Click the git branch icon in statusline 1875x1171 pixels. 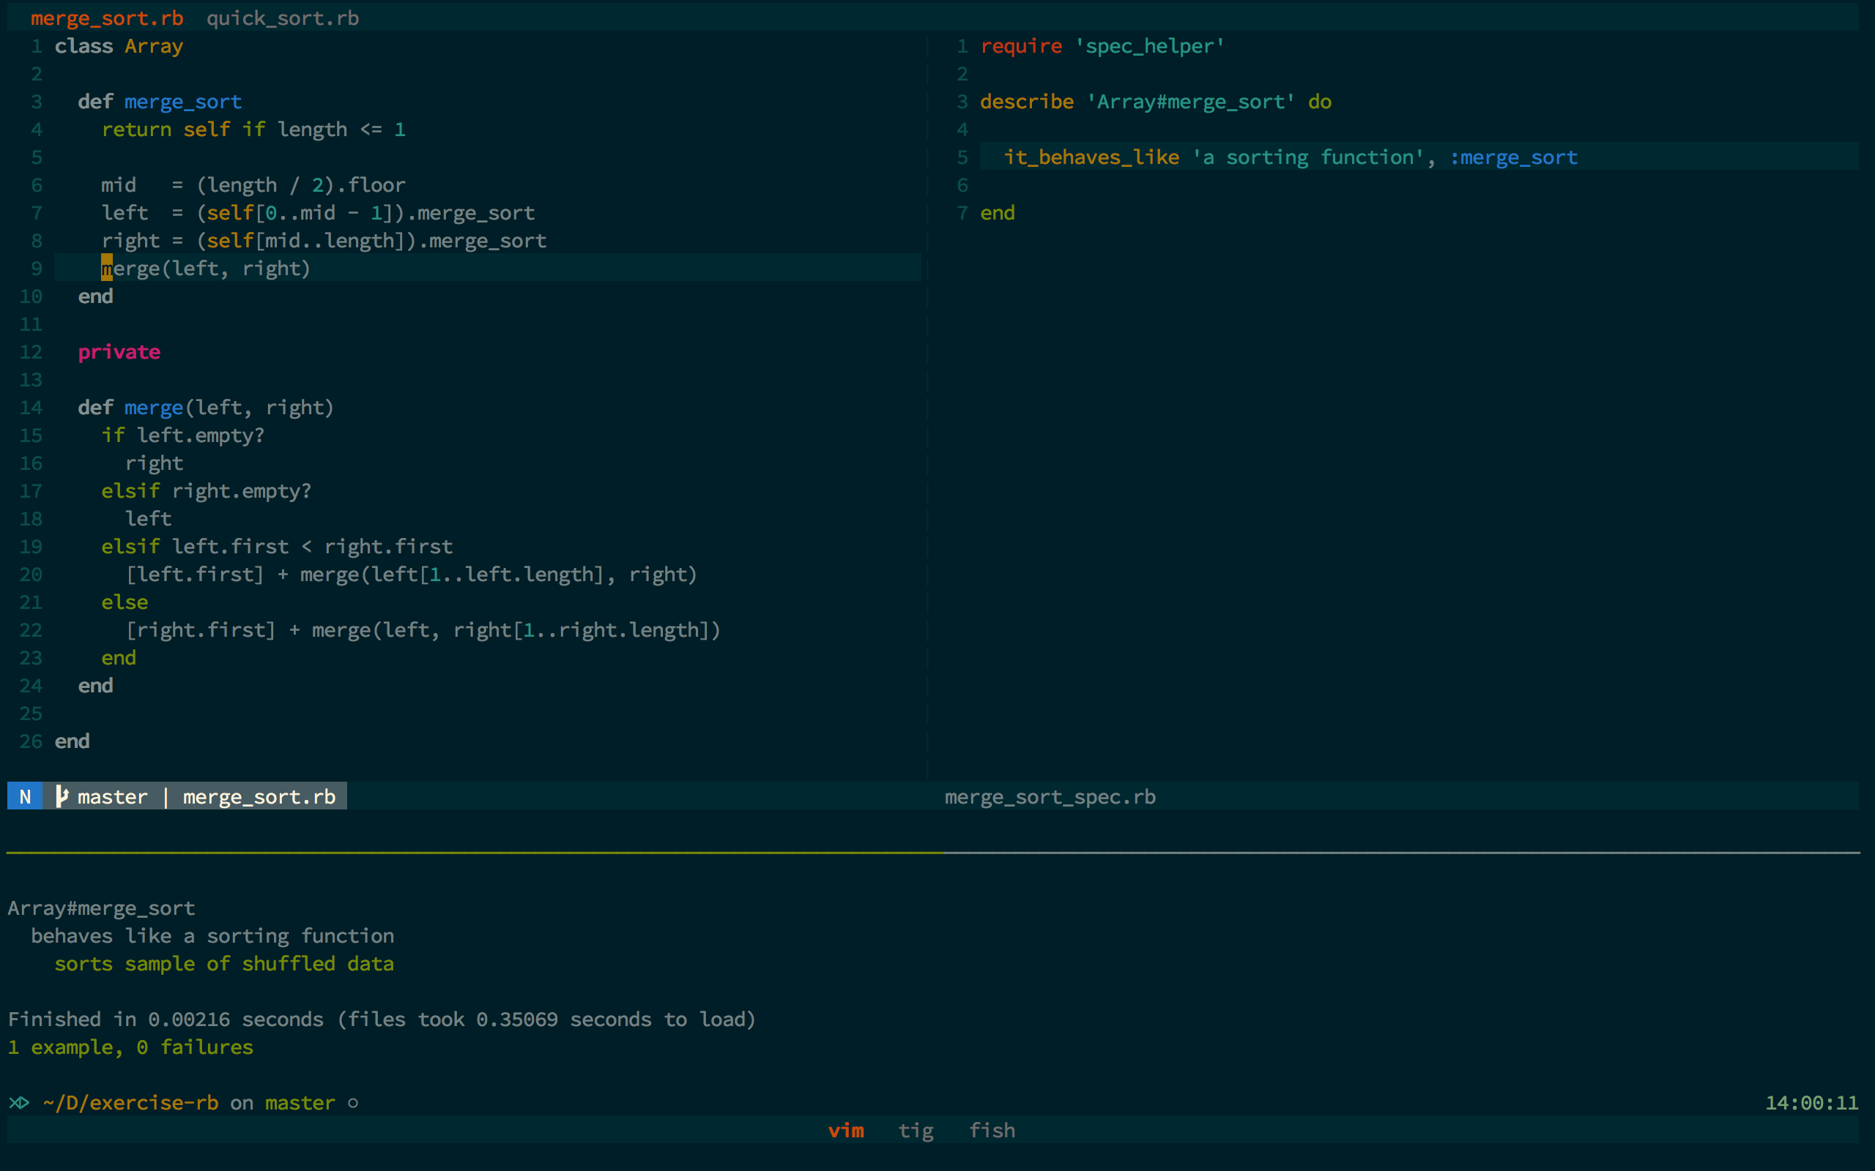pos(62,796)
